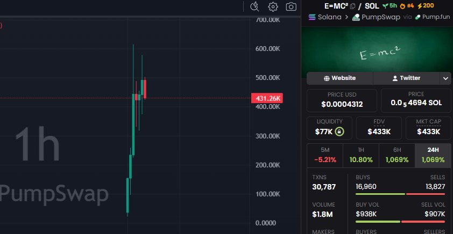Expand more social links chevron
This screenshot has height=234, width=453.
click(445, 78)
